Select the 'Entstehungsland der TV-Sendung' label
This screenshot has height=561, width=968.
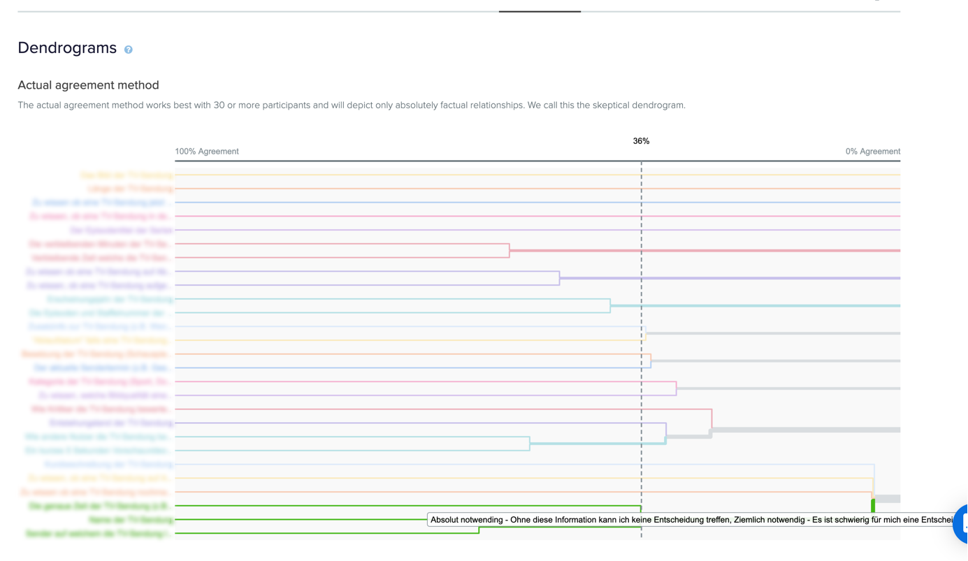111,423
